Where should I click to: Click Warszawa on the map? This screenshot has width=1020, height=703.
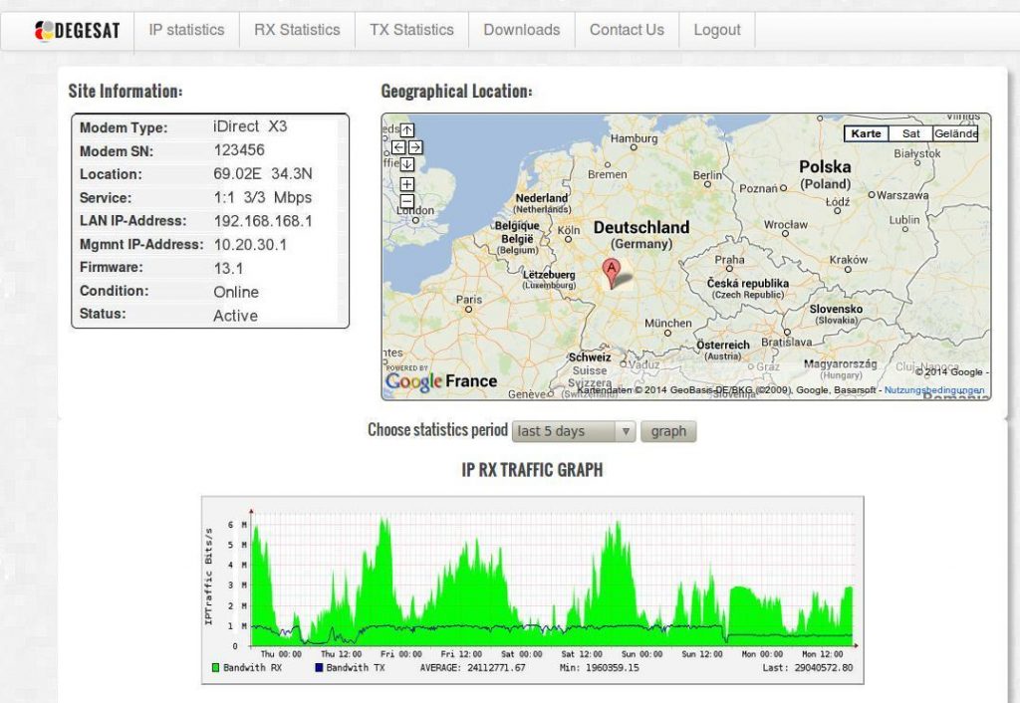[902, 195]
